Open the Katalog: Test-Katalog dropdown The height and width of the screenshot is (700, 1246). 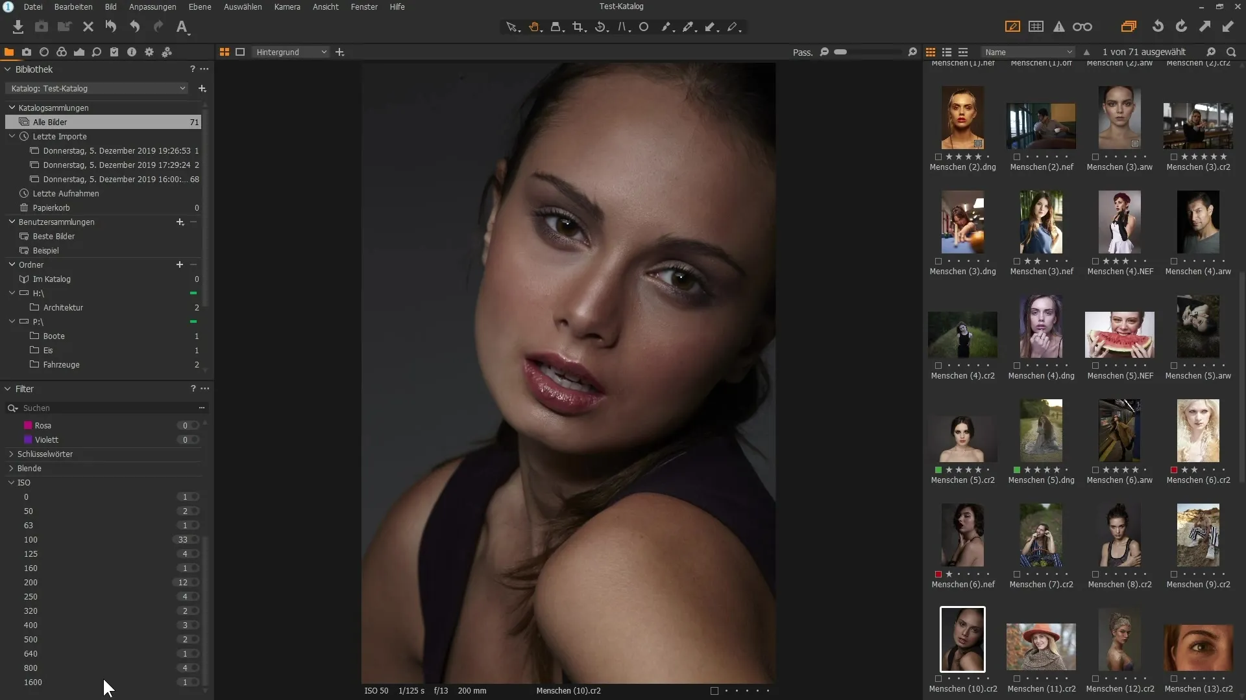click(x=97, y=88)
